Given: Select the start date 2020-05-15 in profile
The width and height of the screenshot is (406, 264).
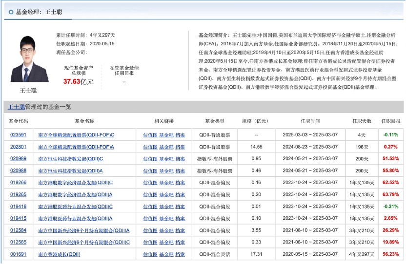Looking at the screenshot, I should click(x=102, y=44).
